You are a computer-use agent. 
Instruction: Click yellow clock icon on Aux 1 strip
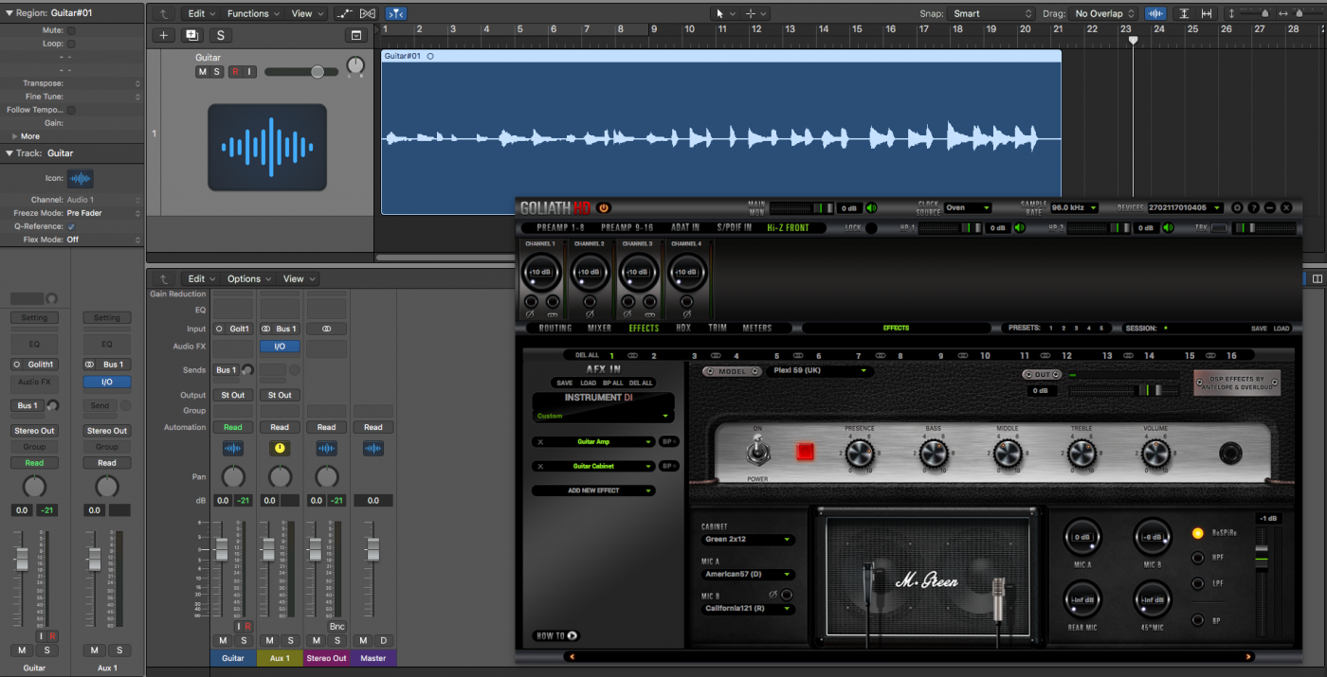280,447
